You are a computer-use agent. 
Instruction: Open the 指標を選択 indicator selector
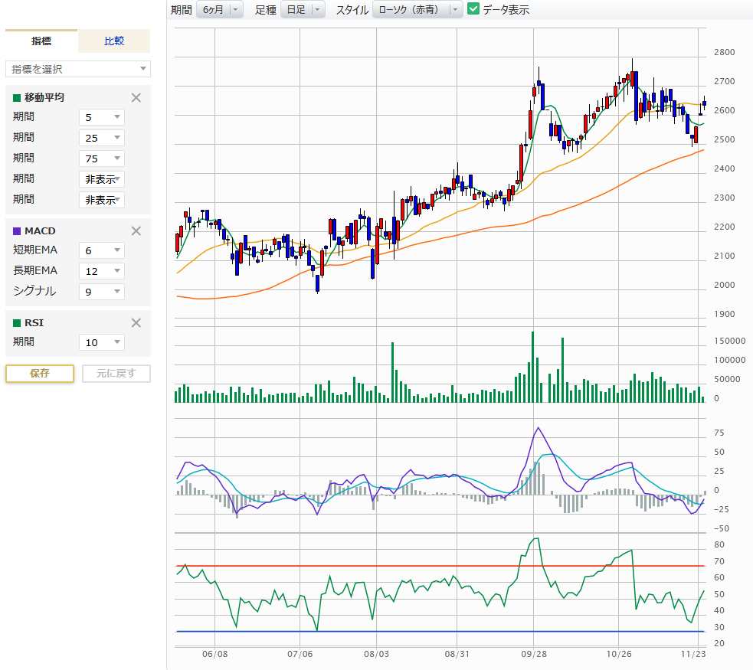(x=78, y=69)
